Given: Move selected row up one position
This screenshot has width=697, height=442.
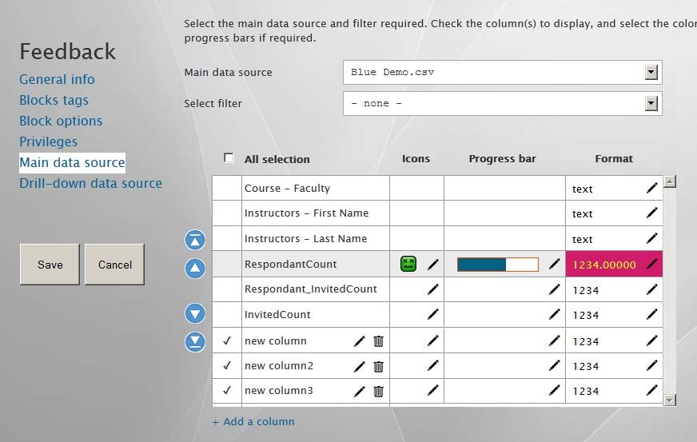Looking at the screenshot, I should tap(195, 269).
